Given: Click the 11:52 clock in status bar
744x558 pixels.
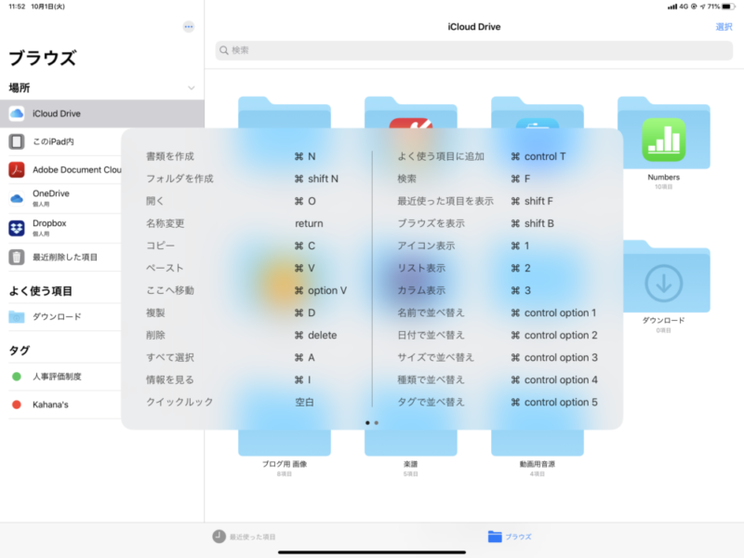Looking at the screenshot, I should pos(17,7).
